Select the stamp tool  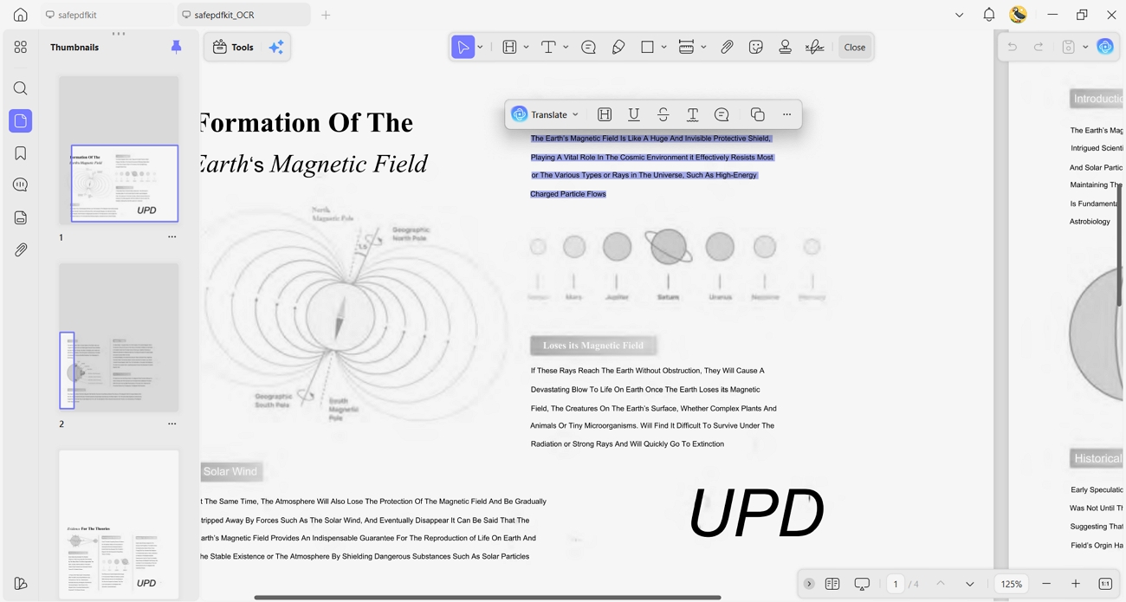785,48
